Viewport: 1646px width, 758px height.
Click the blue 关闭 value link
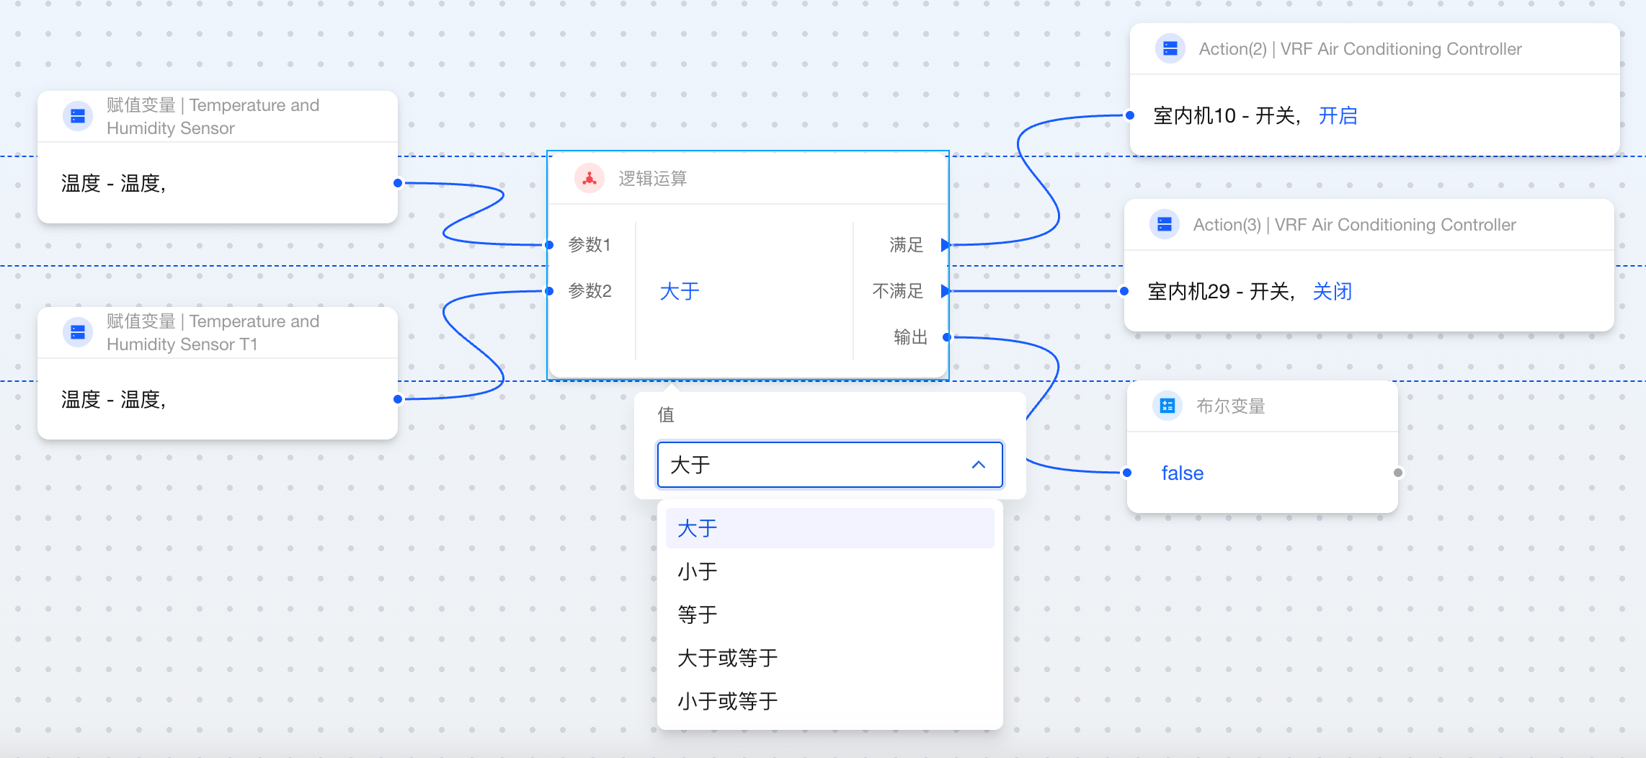pos(1332,291)
